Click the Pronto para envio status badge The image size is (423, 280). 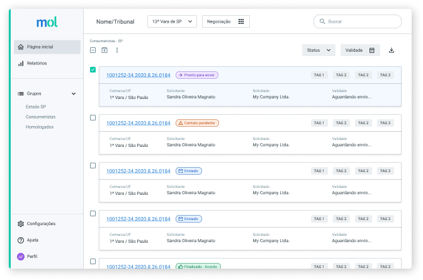(197, 75)
